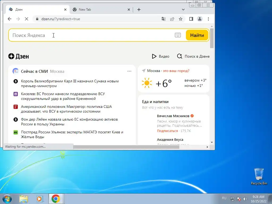The image size is (272, 204).
Task: Open Поиск в Дзене
Action: click(x=193, y=56)
